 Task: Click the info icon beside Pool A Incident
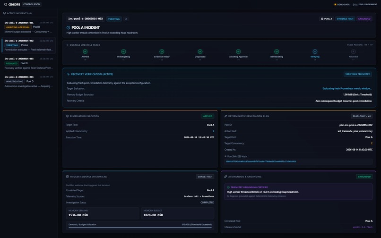68,28
